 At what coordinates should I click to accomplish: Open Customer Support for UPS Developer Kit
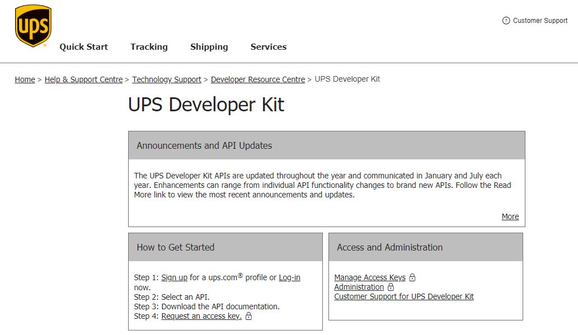[404, 296]
